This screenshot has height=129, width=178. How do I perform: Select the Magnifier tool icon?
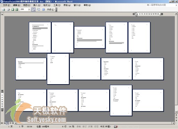(x=8, y=9)
